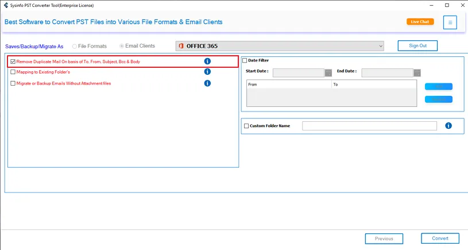Click the info icon beside Mapping to Existing Folder's
Image resolution: width=468 pixels, height=250 pixels.
click(x=207, y=72)
